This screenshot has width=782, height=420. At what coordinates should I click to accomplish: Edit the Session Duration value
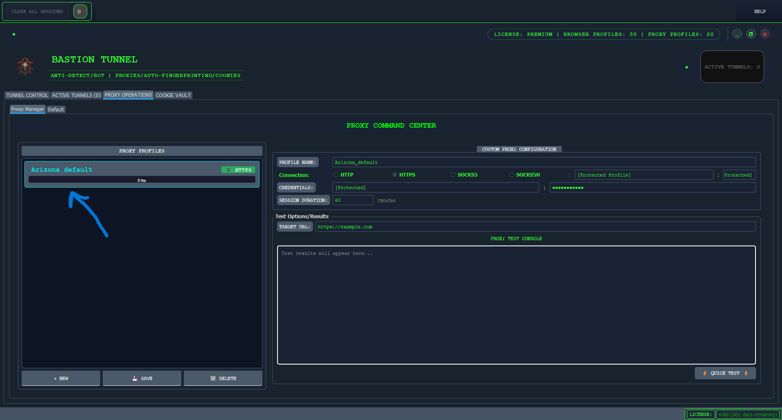point(353,200)
